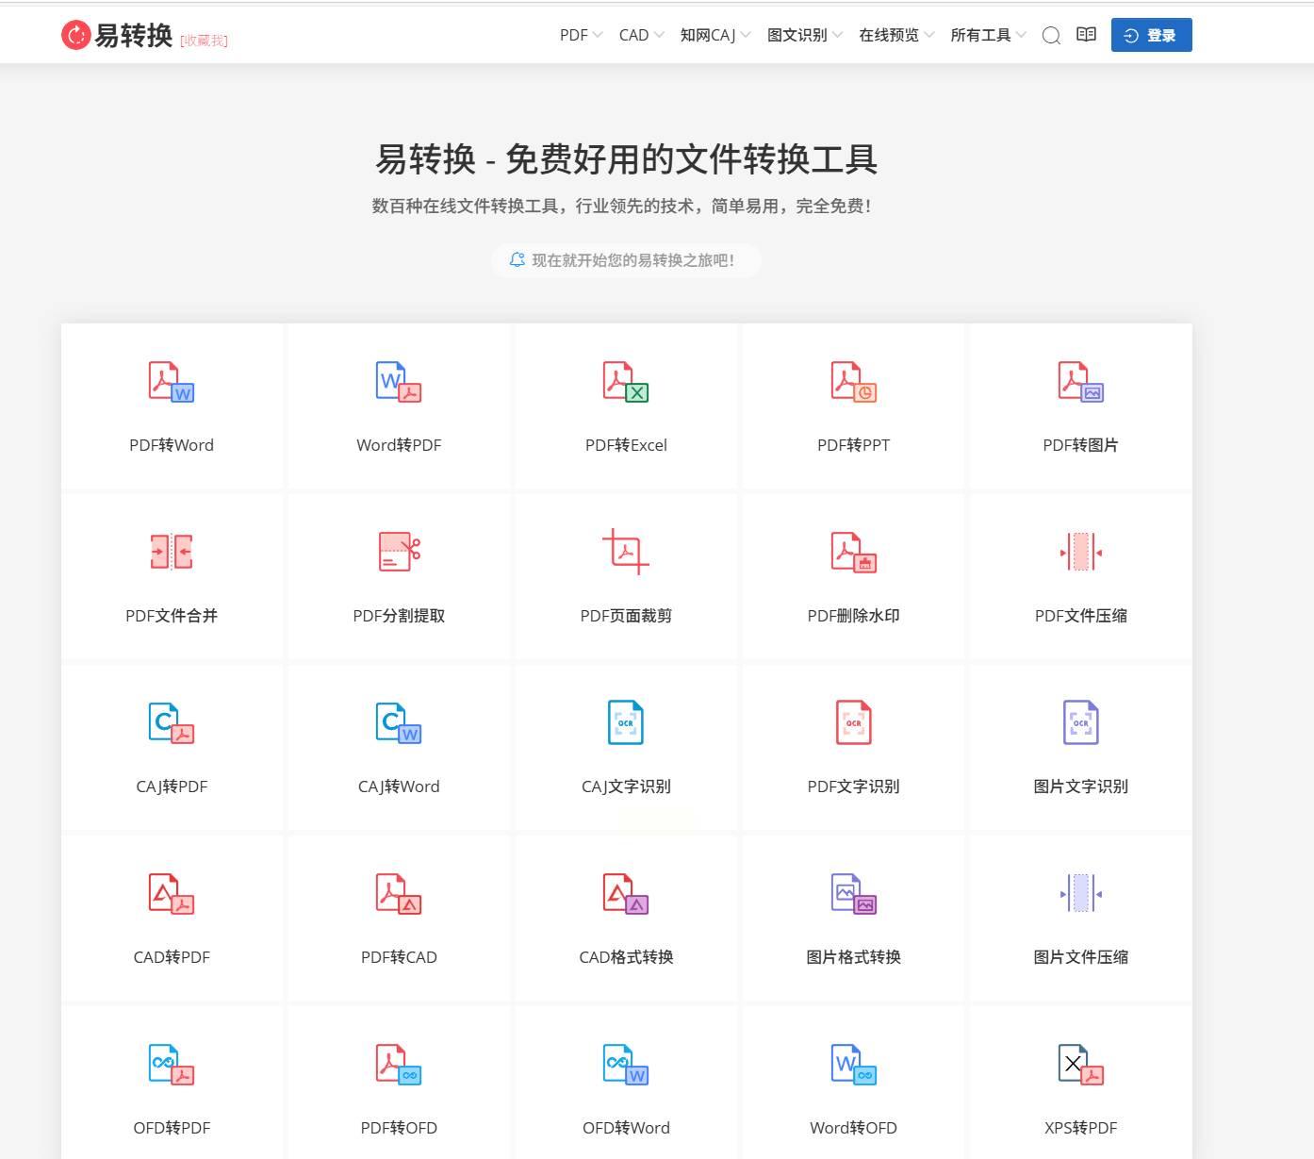The height and width of the screenshot is (1159, 1314).
Task: Expand the CAD navigation dropdown
Action: (641, 35)
